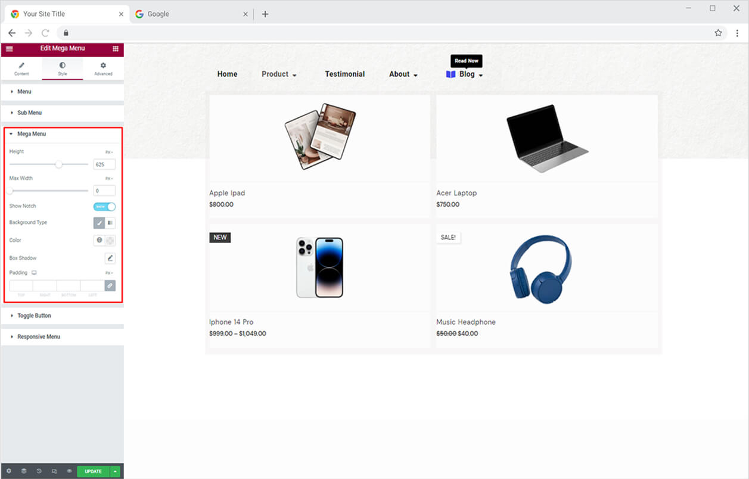Open the Navigator layers icon
This screenshot has height=479, width=749.
pos(24,471)
